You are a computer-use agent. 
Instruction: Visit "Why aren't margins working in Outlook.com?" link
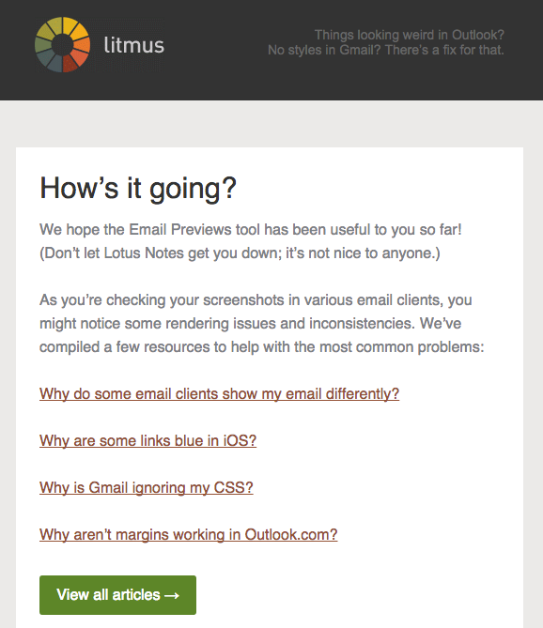(x=188, y=535)
